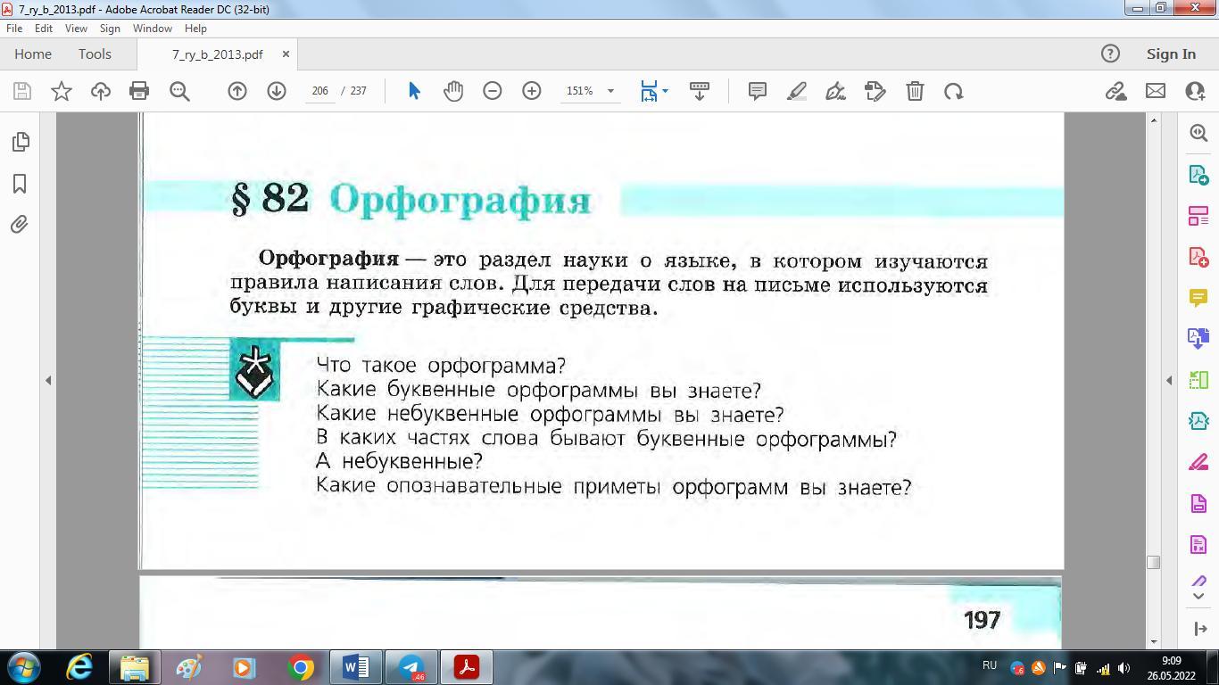Open the View menu

(76, 29)
